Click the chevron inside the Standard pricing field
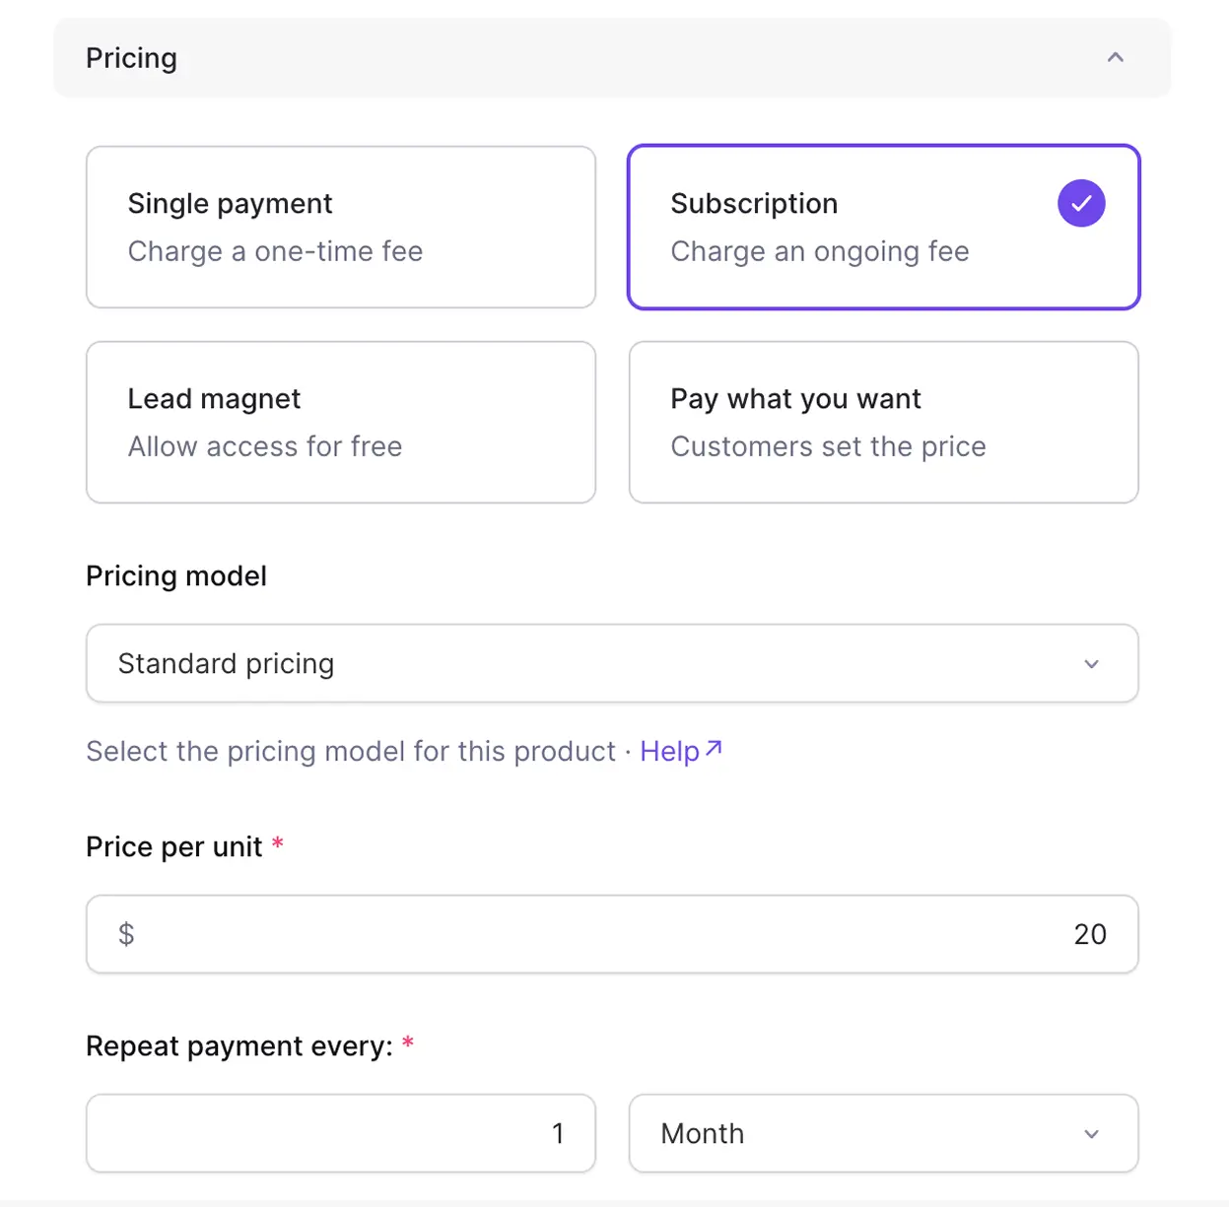Viewport: 1229px width, 1207px height. (1091, 664)
